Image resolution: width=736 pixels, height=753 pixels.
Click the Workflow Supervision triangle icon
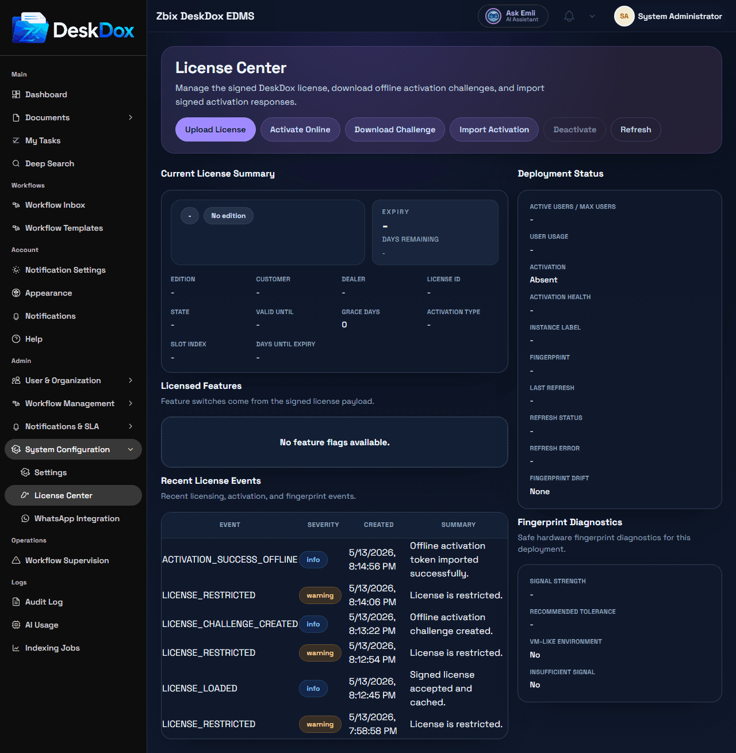tap(16, 560)
